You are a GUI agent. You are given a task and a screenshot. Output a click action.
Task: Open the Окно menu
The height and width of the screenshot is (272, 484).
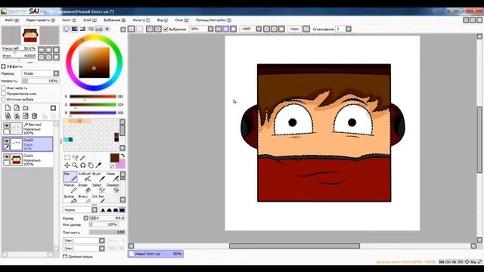pyautogui.click(x=181, y=20)
